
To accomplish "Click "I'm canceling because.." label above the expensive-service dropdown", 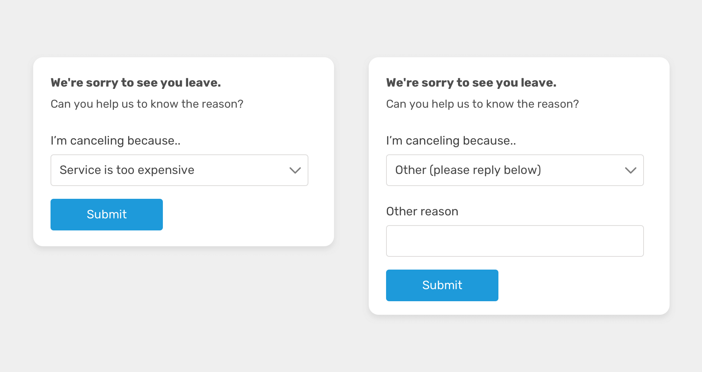I will (115, 141).
